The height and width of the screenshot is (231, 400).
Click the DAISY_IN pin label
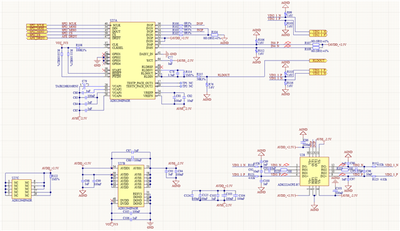(x=146, y=54)
